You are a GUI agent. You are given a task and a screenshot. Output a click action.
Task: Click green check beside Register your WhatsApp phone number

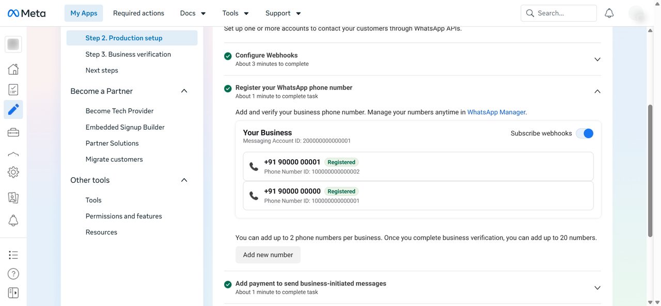click(x=228, y=89)
